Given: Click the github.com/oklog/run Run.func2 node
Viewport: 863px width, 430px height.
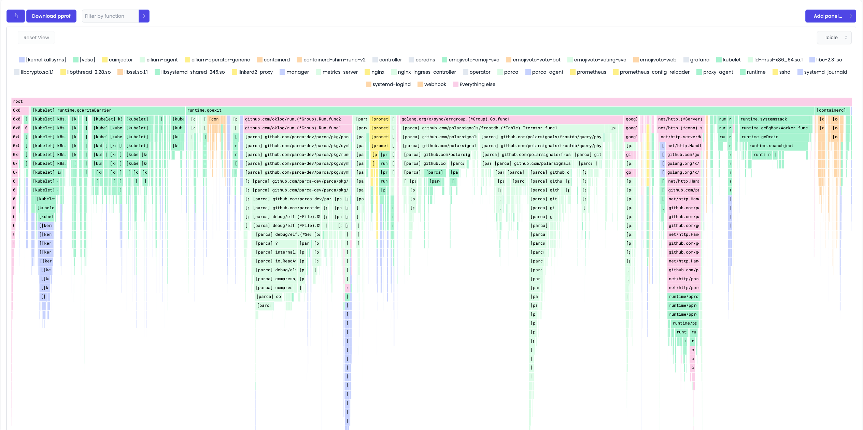Looking at the screenshot, I should [297, 119].
